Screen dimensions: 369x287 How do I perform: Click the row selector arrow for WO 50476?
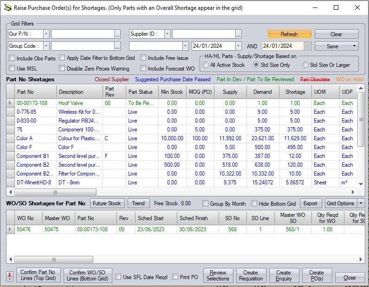[x=11, y=229]
